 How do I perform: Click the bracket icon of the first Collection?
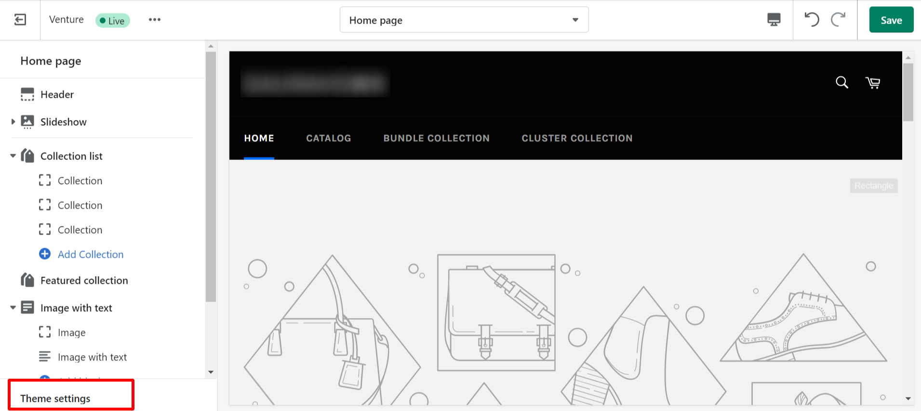[45, 180]
